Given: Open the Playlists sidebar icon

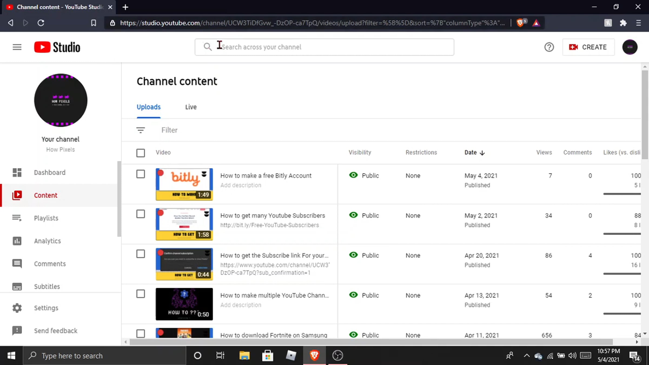Looking at the screenshot, I should tap(17, 218).
